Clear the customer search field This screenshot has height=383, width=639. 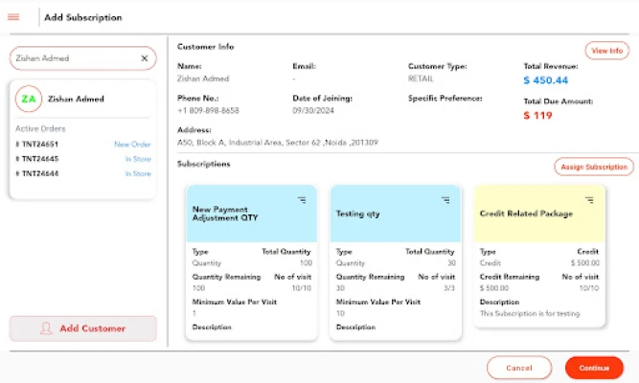[145, 58]
